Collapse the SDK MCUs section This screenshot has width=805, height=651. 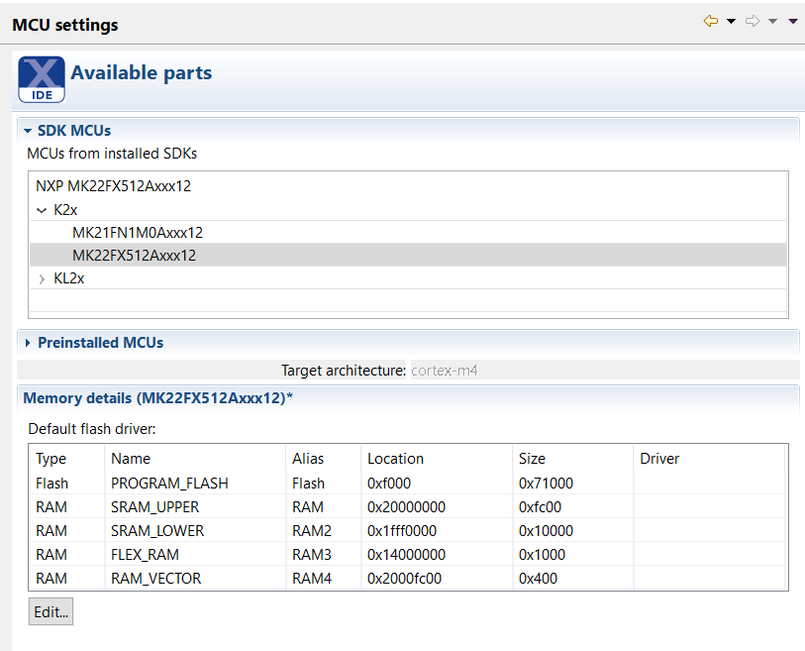pyautogui.click(x=28, y=131)
